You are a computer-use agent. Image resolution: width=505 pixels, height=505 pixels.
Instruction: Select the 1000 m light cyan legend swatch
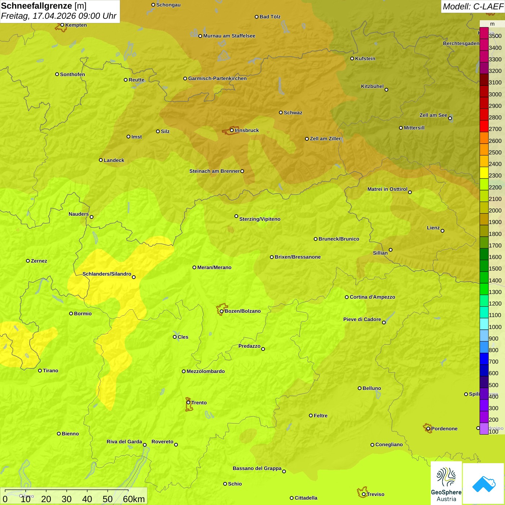484,324
